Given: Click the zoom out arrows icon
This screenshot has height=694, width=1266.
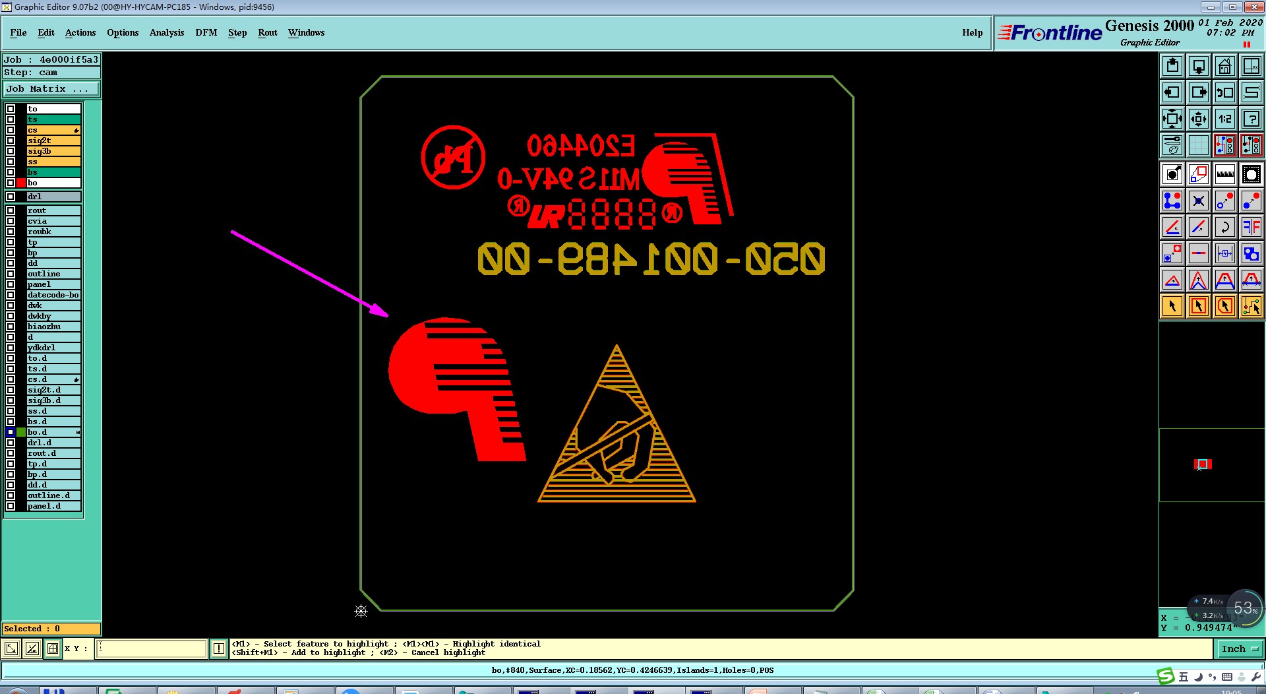Looking at the screenshot, I should pos(1198,119).
